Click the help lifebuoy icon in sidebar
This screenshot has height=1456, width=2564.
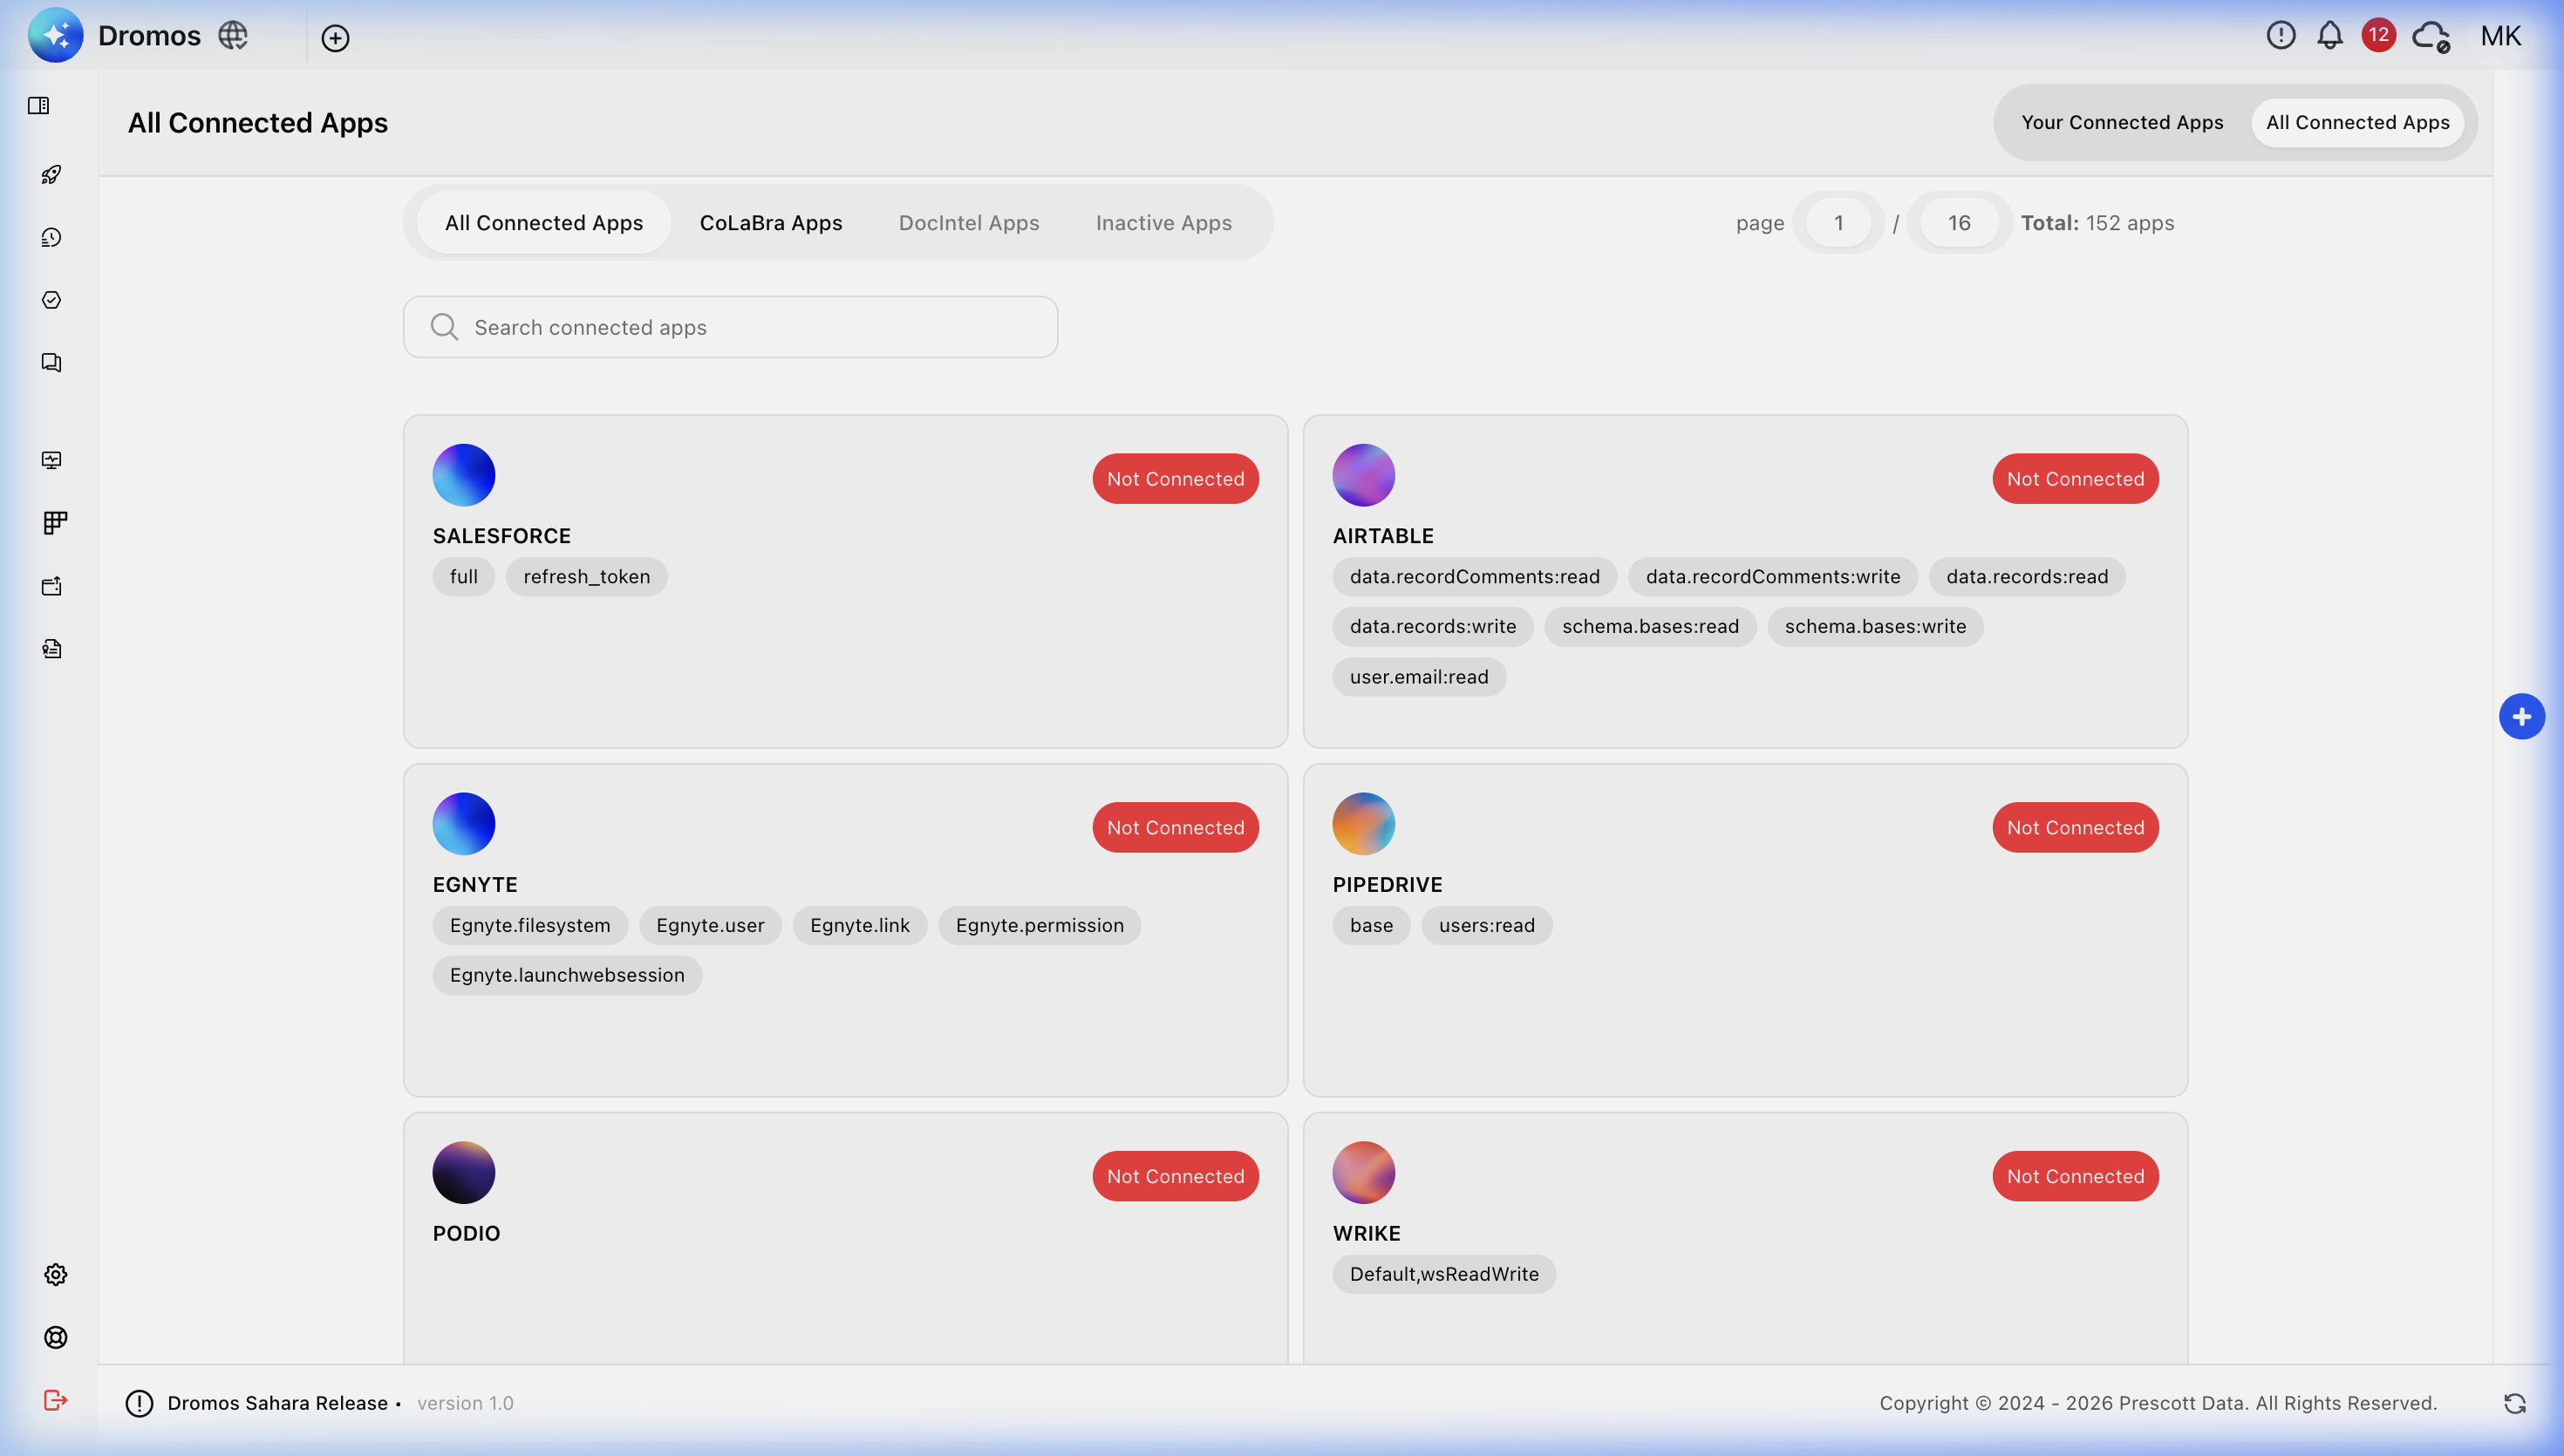(55, 1337)
